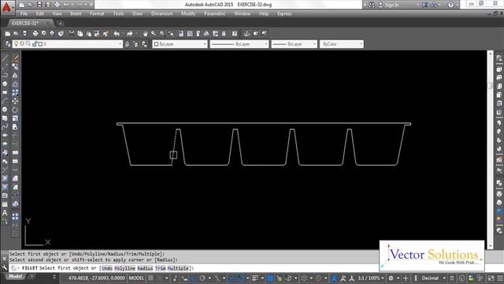The image size is (504, 284).
Task: Choose Radius option in command line
Action: pos(145,268)
